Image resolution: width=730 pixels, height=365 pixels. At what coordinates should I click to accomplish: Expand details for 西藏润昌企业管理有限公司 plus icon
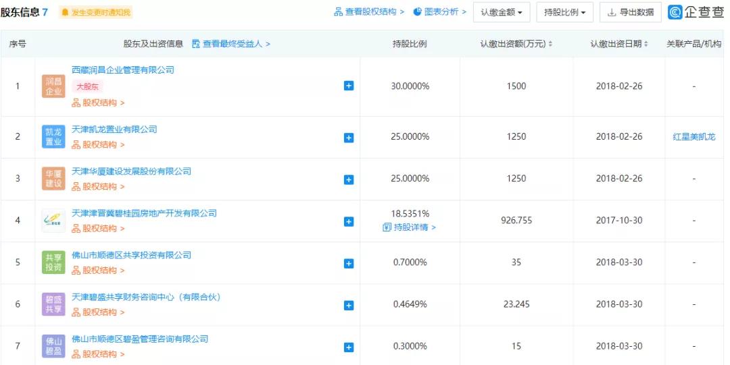[x=349, y=86]
